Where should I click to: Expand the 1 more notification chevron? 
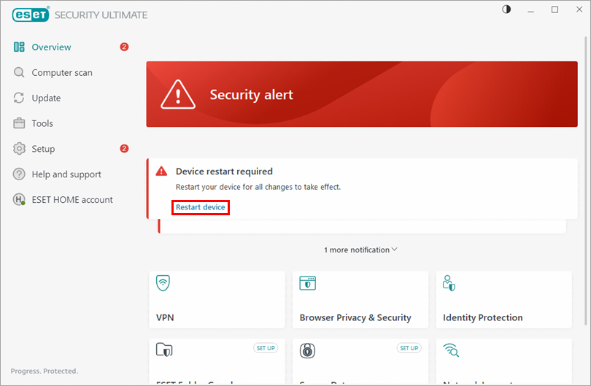click(395, 250)
